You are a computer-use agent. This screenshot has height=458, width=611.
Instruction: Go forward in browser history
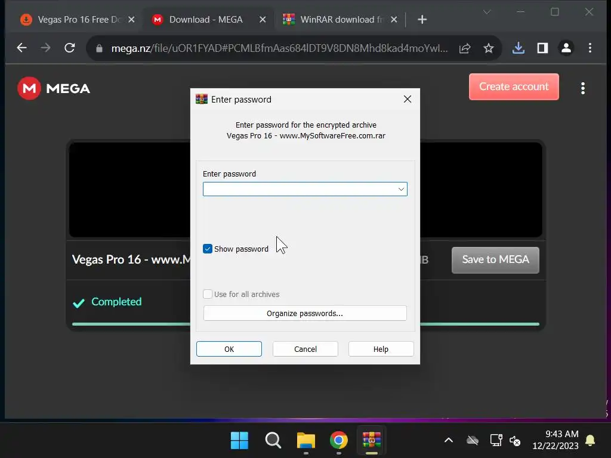[45, 48]
